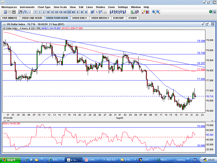Click the add study (green chart) icon
Viewport: 217px width, 163px height.
pyautogui.click(x=133, y=12)
